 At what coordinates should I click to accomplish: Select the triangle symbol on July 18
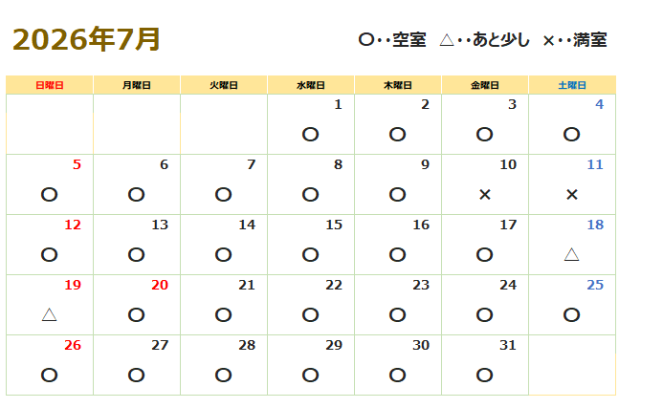571,254
